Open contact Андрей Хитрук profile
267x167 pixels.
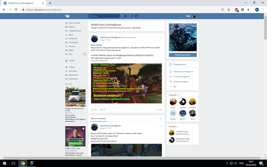pos(182,132)
